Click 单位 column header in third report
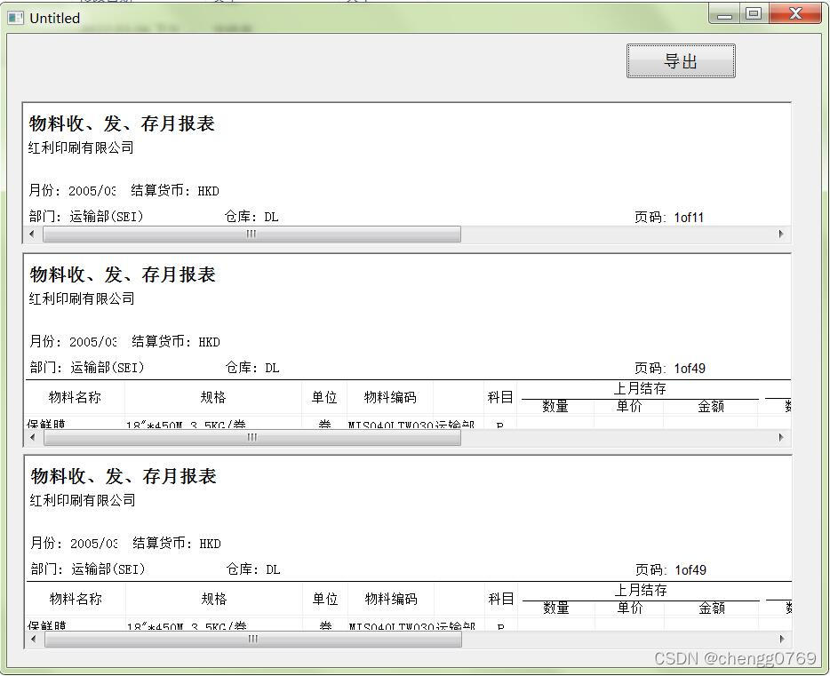Image resolution: width=830 pixels, height=676 pixels. [325, 600]
